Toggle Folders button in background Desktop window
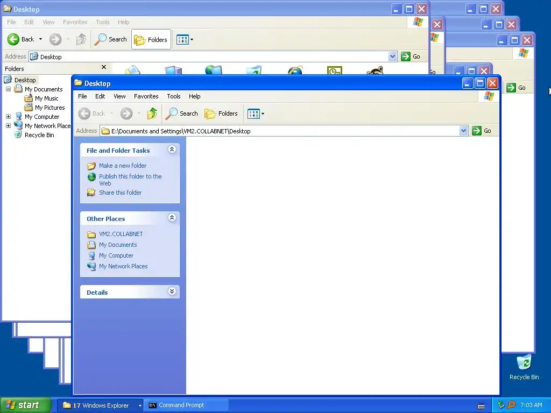Screen dimensions: 551x413 [x=151, y=39]
